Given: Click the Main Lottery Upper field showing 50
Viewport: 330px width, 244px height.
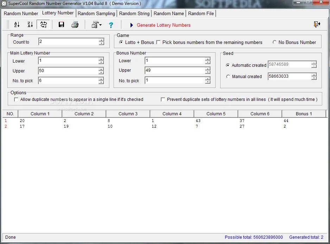Looking at the screenshot, I should pos(68,71).
